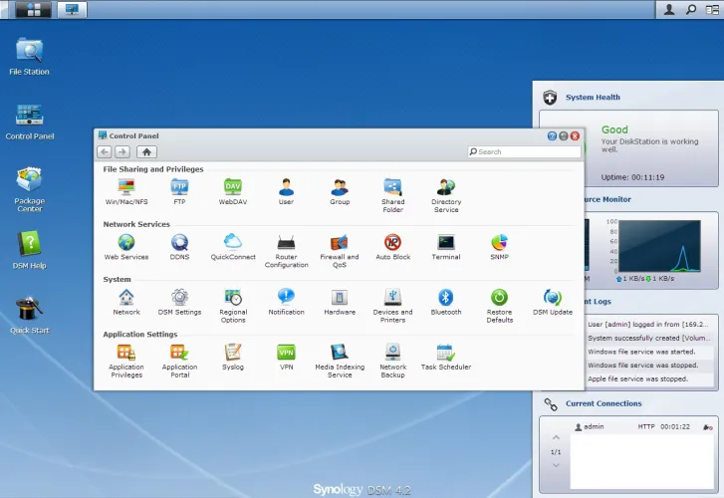
Task: Open Auto Block settings
Action: (393, 247)
